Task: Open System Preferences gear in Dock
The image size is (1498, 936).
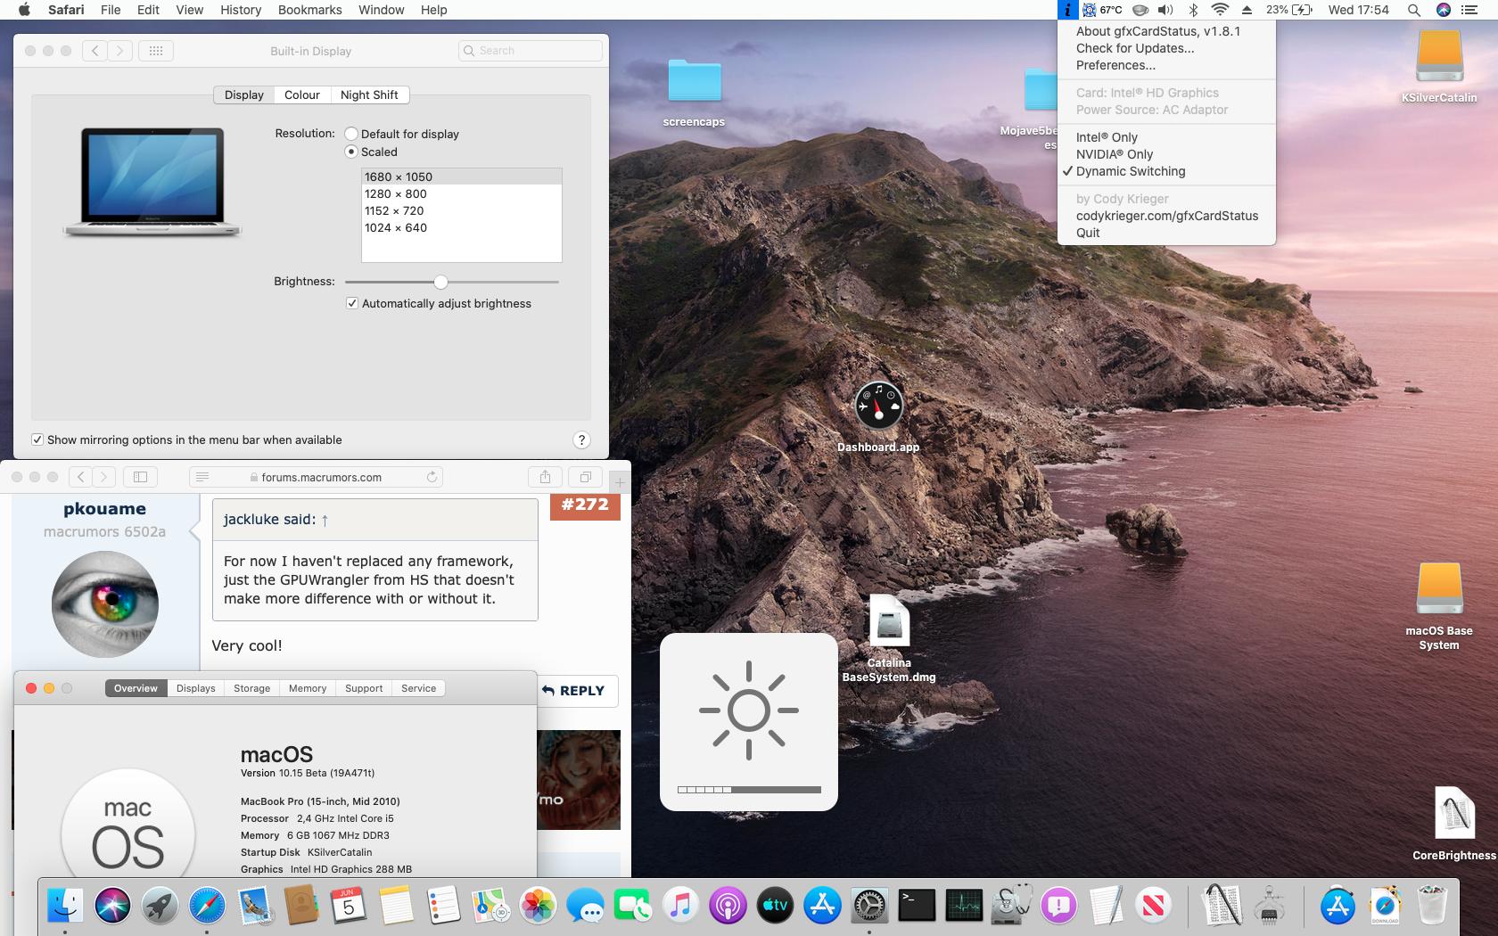Action: (869, 906)
